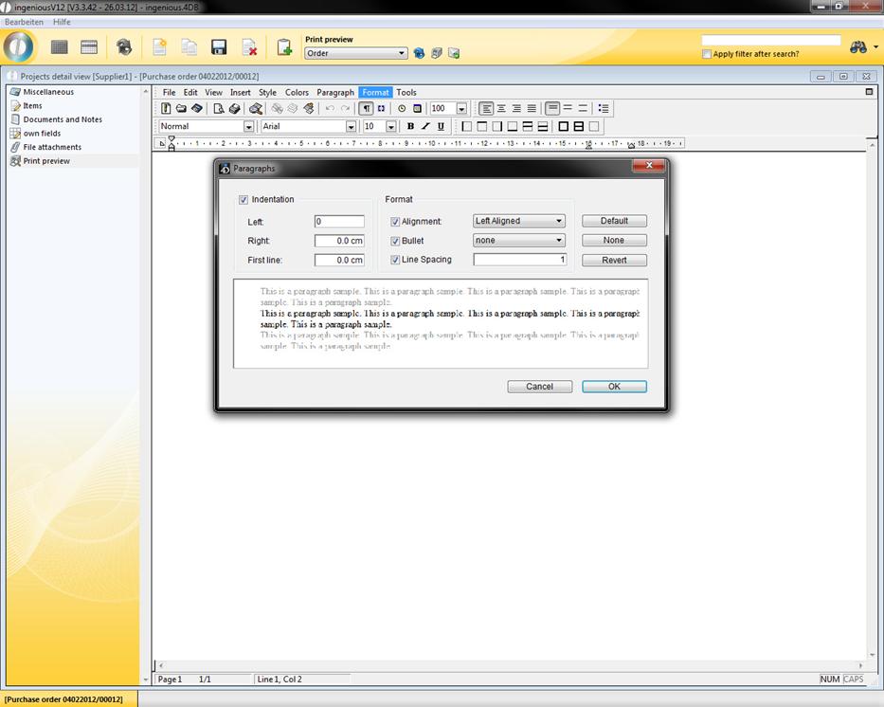Toggle the show paragraph marks icon

pyautogui.click(x=367, y=109)
